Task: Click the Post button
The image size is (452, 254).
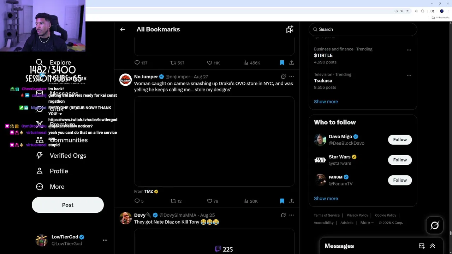Action: (x=68, y=205)
